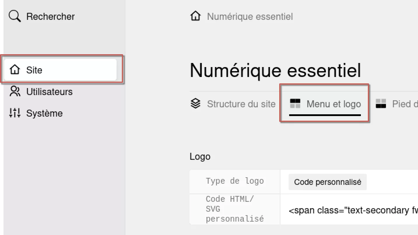Click the Pied de page tab icon
This screenshot has width=418, height=235.
point(381,104)
